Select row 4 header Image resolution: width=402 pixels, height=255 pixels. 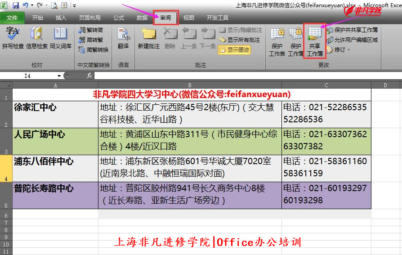(6, 168)
